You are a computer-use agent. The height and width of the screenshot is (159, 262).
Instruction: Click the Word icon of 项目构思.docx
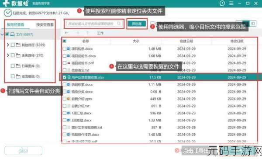coord(69,48)
